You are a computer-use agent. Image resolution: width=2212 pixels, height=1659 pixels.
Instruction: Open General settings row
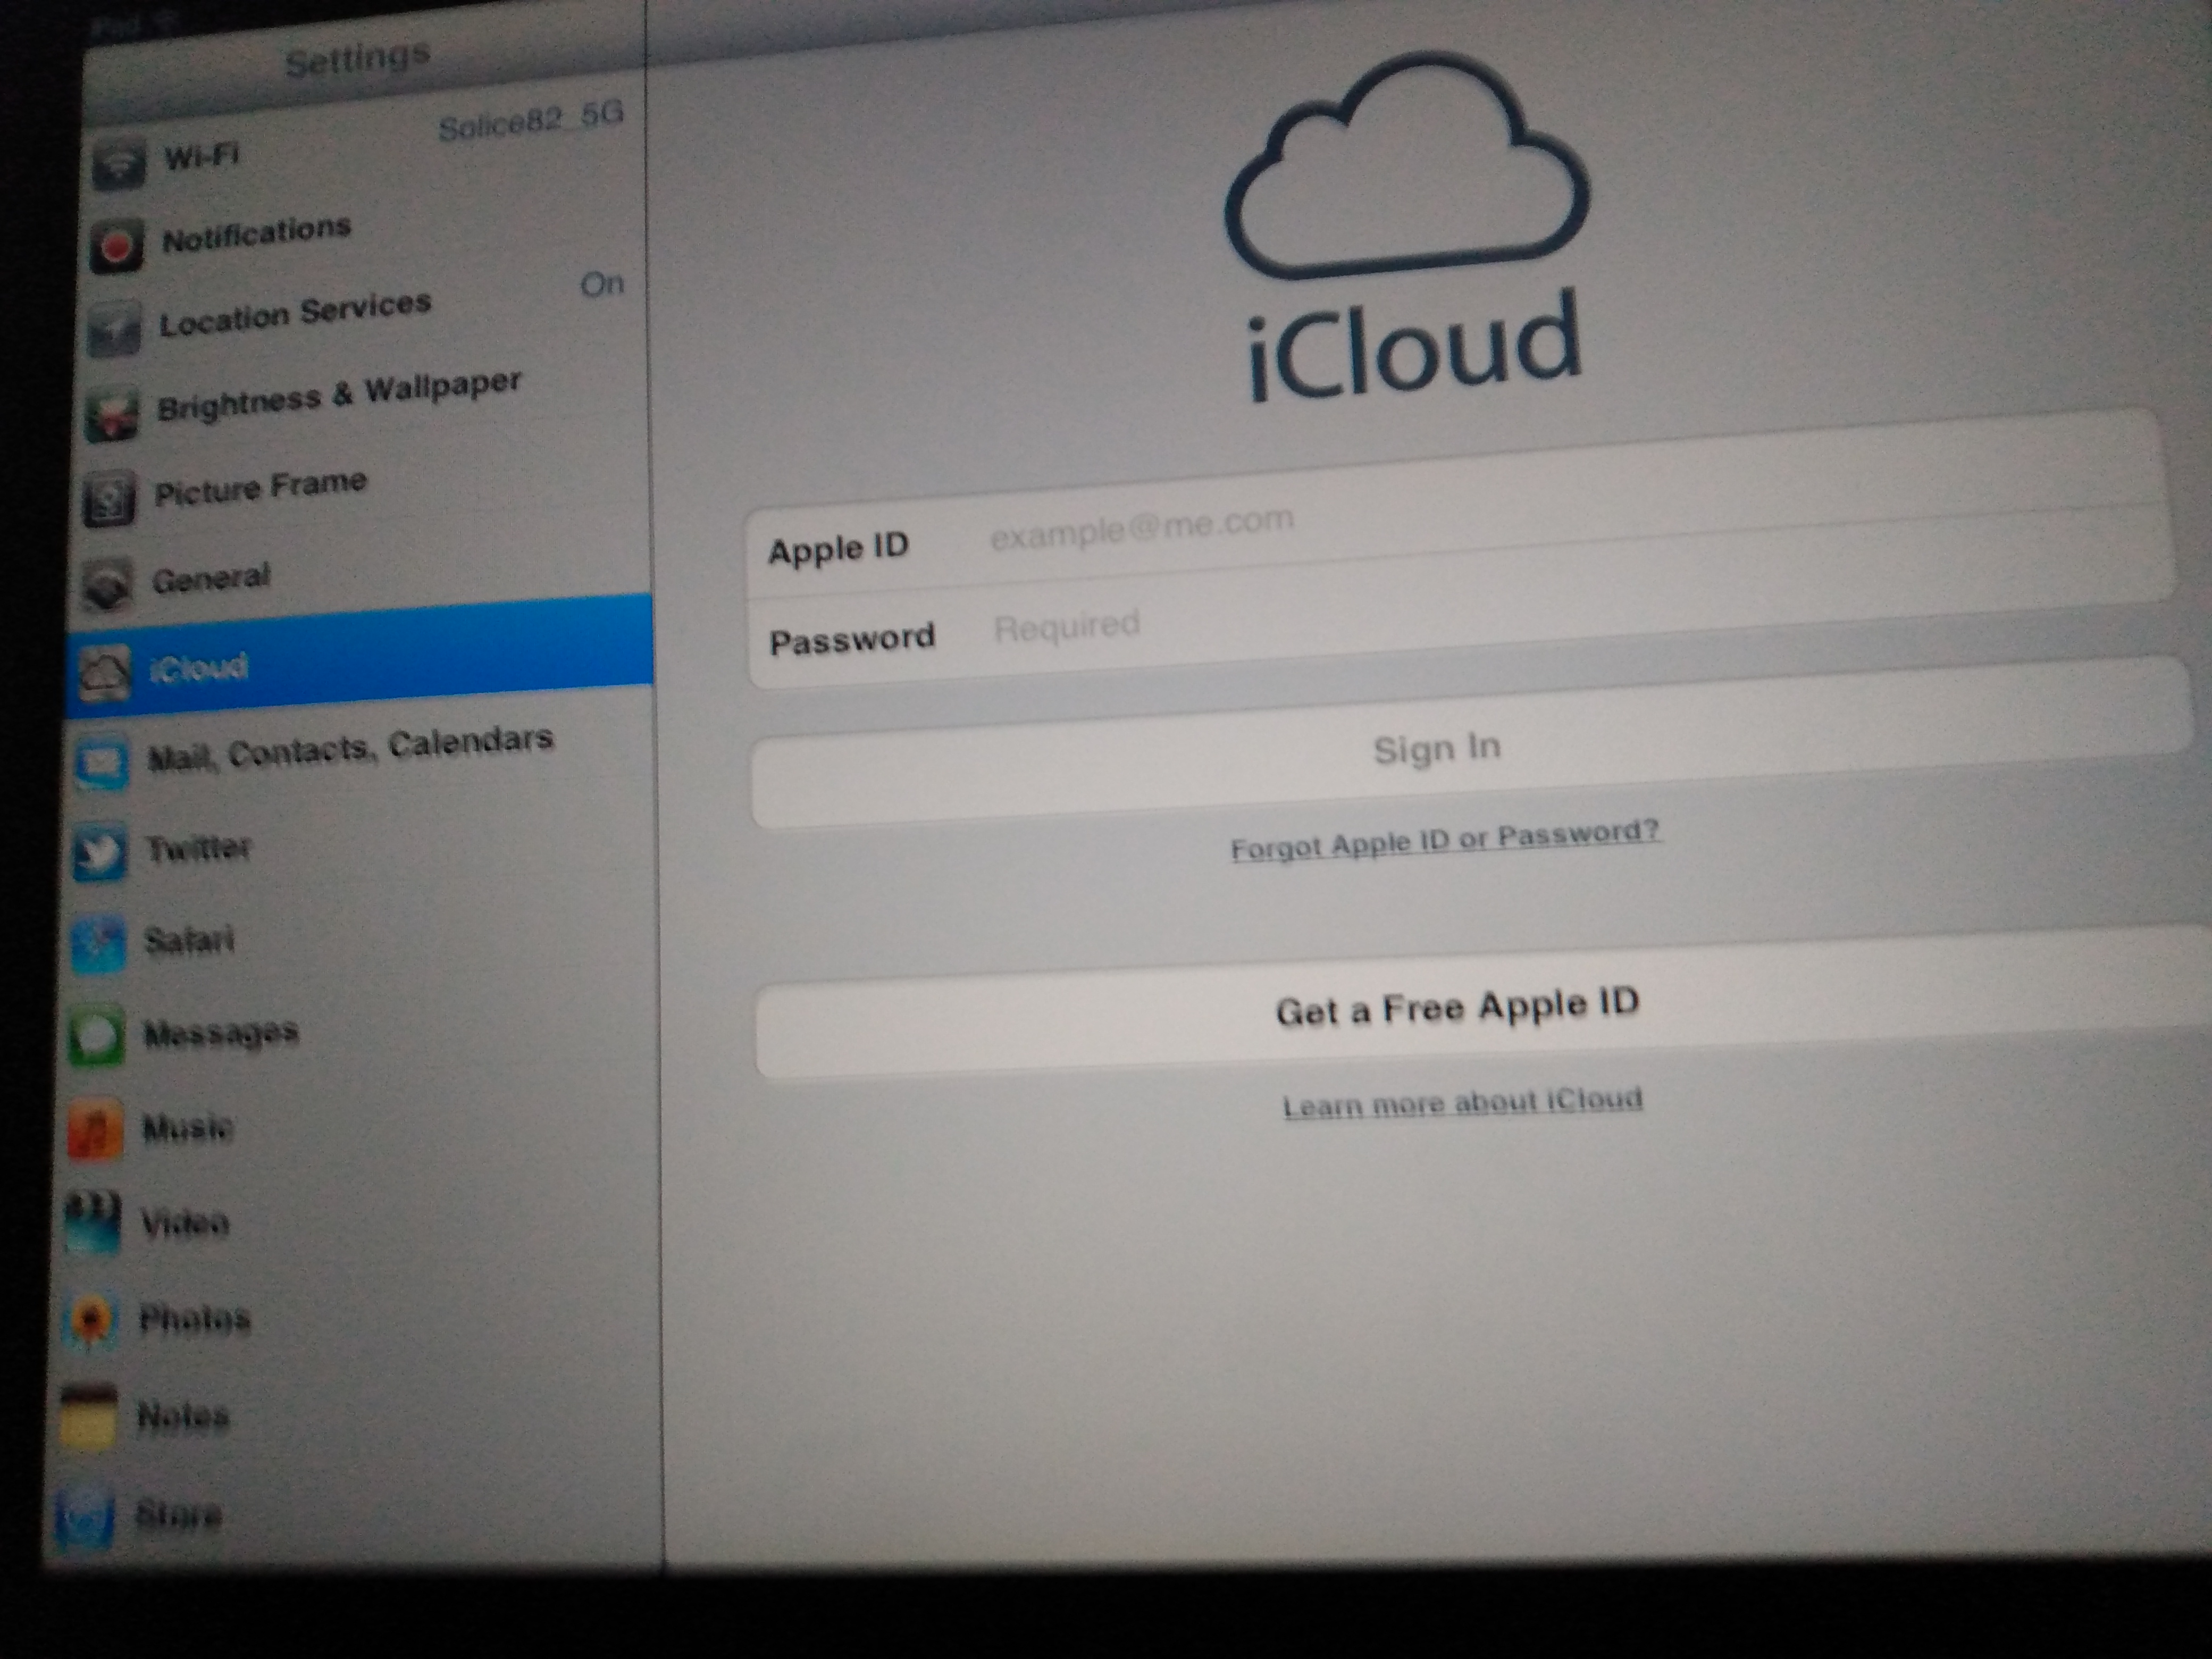(211, 578)
